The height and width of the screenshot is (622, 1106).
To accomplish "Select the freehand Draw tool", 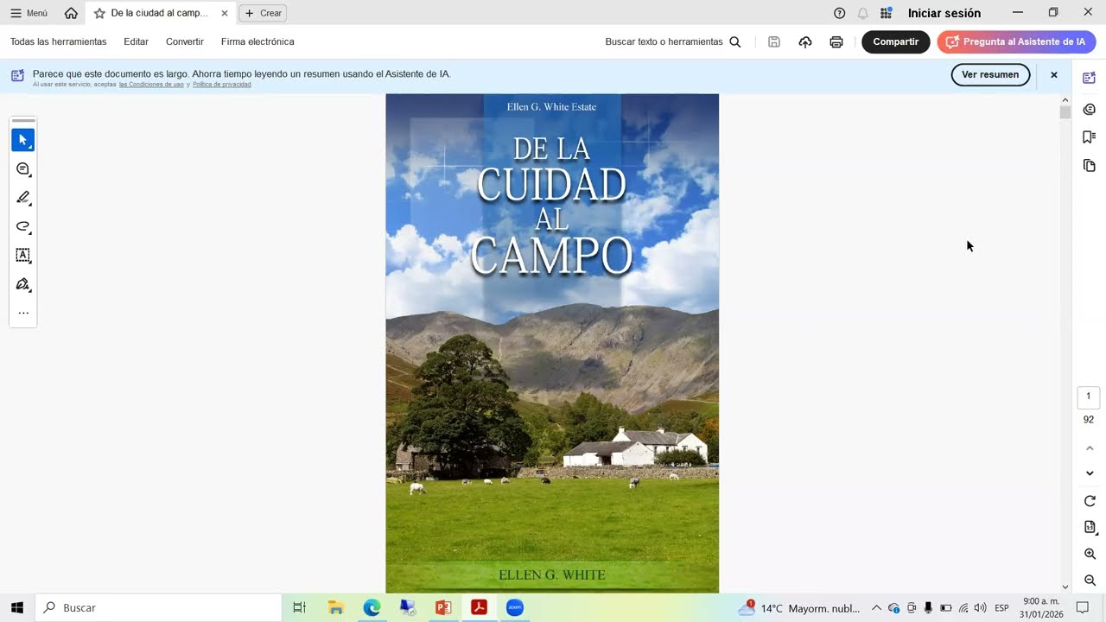I will pos(23,226).
